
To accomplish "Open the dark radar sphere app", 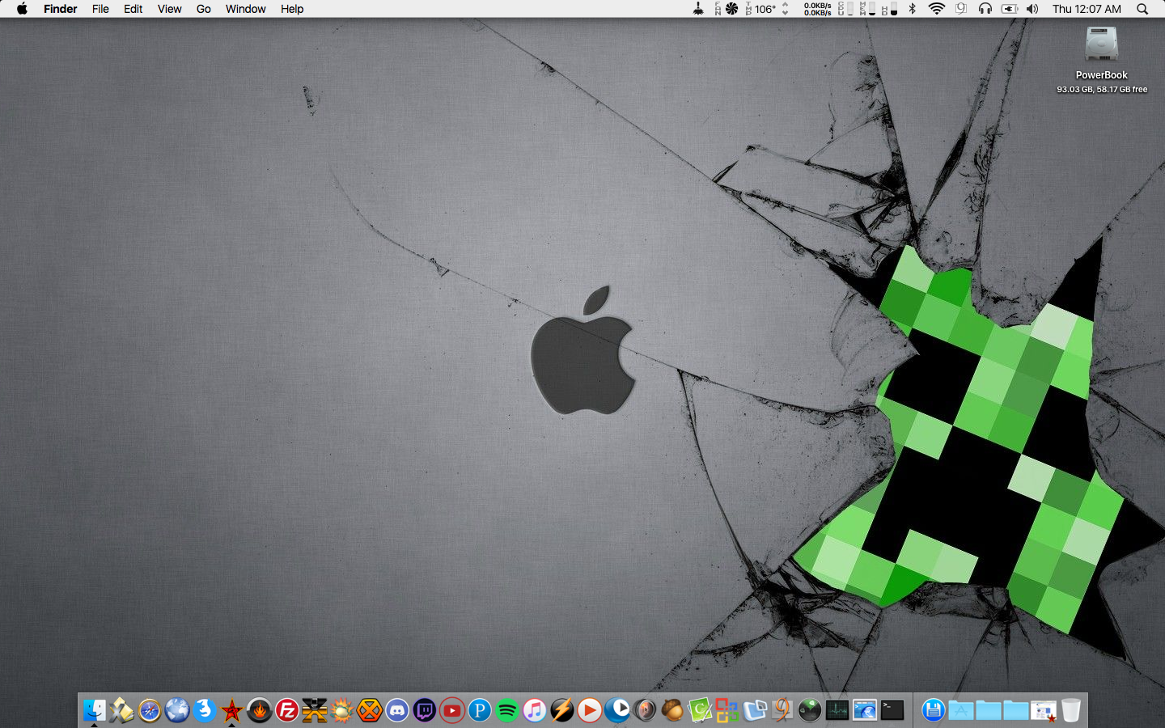I will (810, 710).
